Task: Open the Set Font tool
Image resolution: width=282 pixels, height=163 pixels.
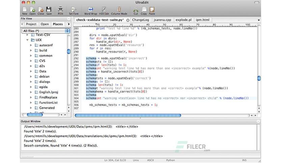Action: 74,9
